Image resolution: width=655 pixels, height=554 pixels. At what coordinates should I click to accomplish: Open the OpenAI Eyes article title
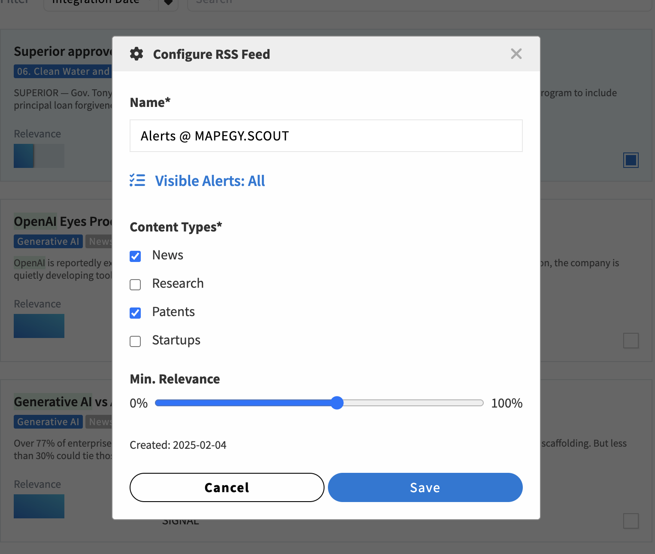pos(63,221)
